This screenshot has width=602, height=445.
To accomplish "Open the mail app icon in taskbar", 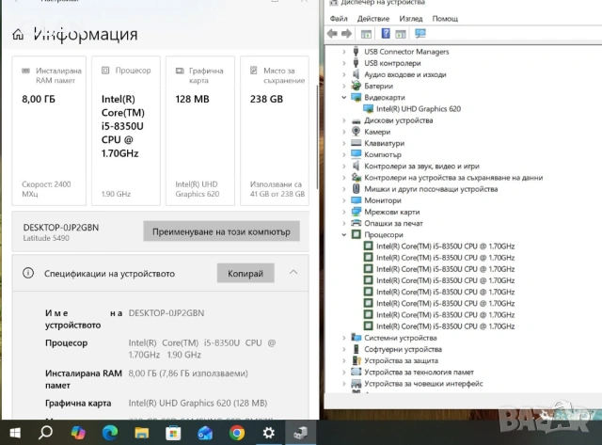I will [205, 433].
